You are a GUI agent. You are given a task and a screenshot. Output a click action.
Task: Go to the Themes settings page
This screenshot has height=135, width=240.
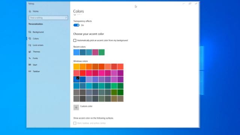click(x=36, y=52)
